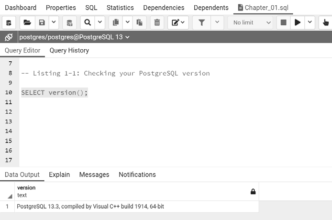The width and height of the screenshot is (332, 220).
Task: Click the Filter funnel icon
Action: [202, 22]
